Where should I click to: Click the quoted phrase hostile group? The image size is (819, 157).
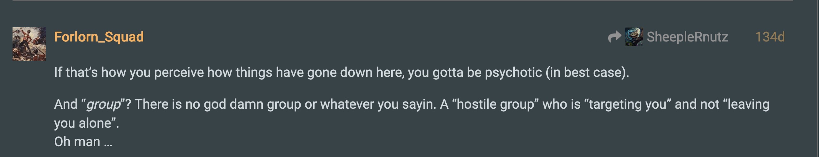(x=496, y=104)
